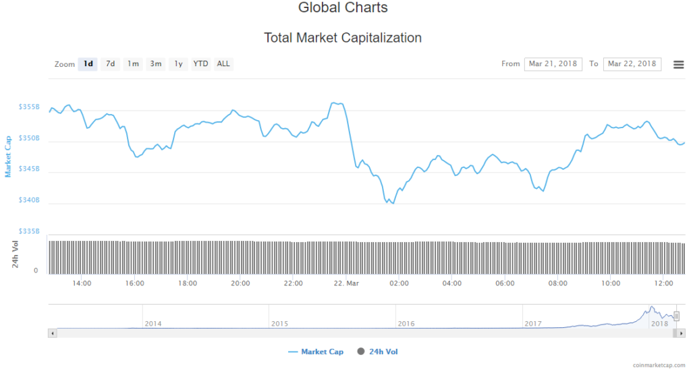The width and height of the screenshot is (691, 369).
Task: Click the scrollbar left arrow
Action: click(52, 333)
